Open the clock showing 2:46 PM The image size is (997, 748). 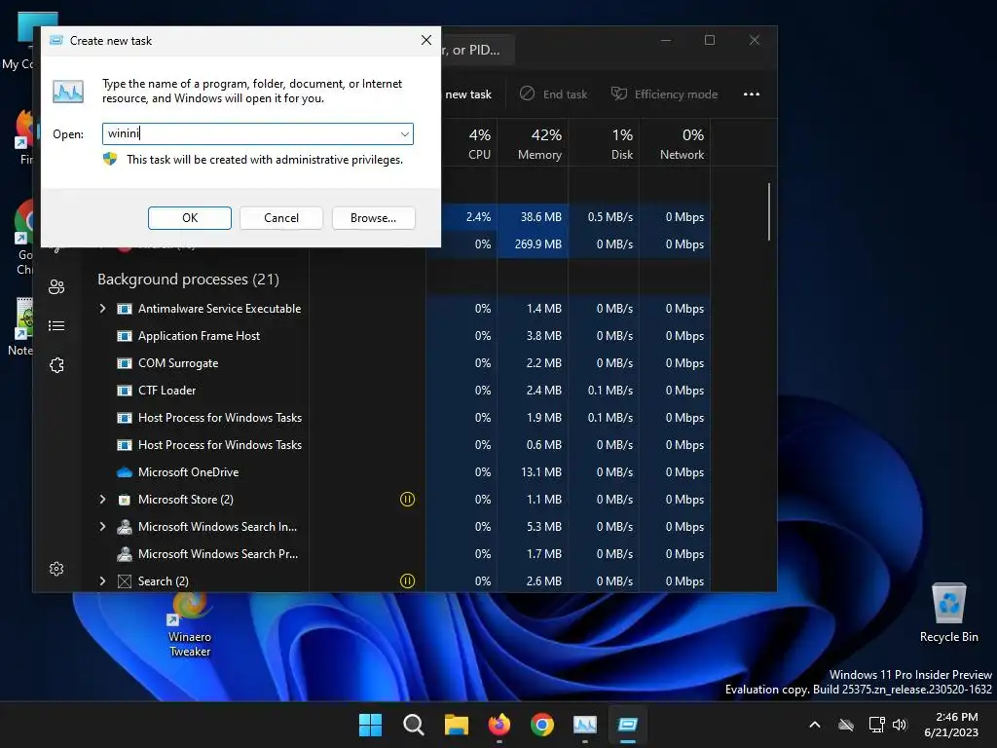point(950,725)
